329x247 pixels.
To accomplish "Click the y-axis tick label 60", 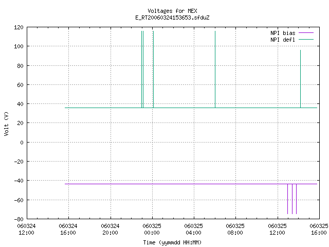I will point(20,85).
